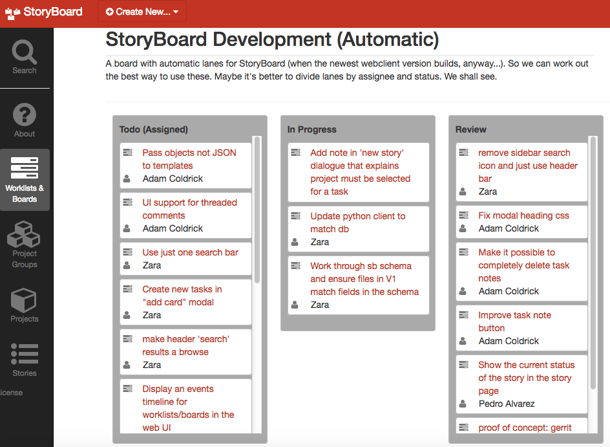Click the Todo (Assigned) lane scrollbar
Screen dimensions: 610x447
pyautogui.click(x=257, y=207)
